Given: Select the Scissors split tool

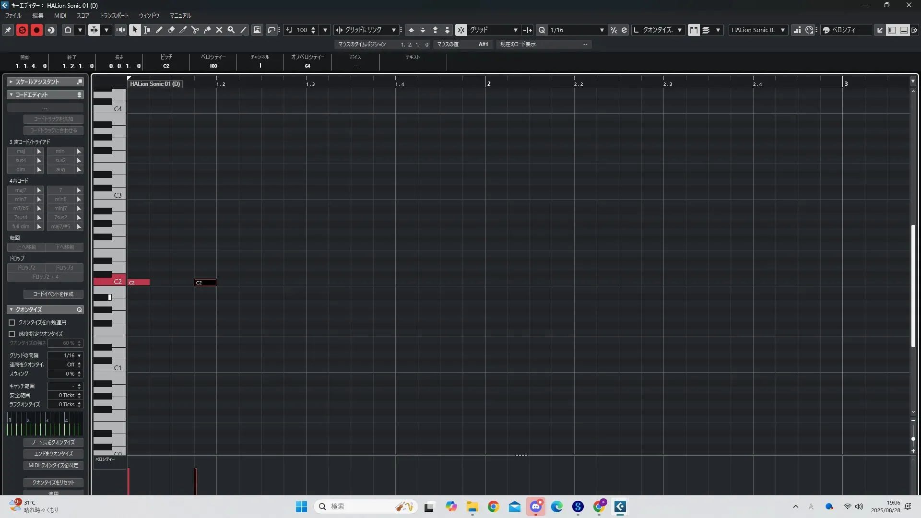Looking at the screenshot, I should [x=195, y=30].
